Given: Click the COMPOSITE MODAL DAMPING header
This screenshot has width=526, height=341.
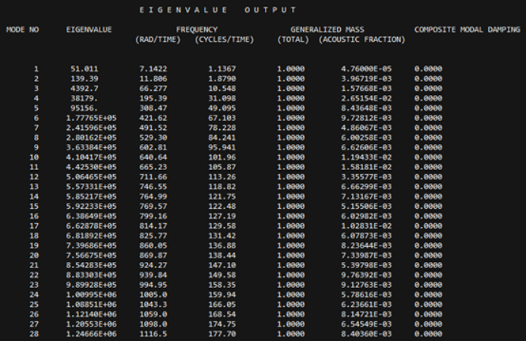Looking at the screenshot, I should (468, 30).
